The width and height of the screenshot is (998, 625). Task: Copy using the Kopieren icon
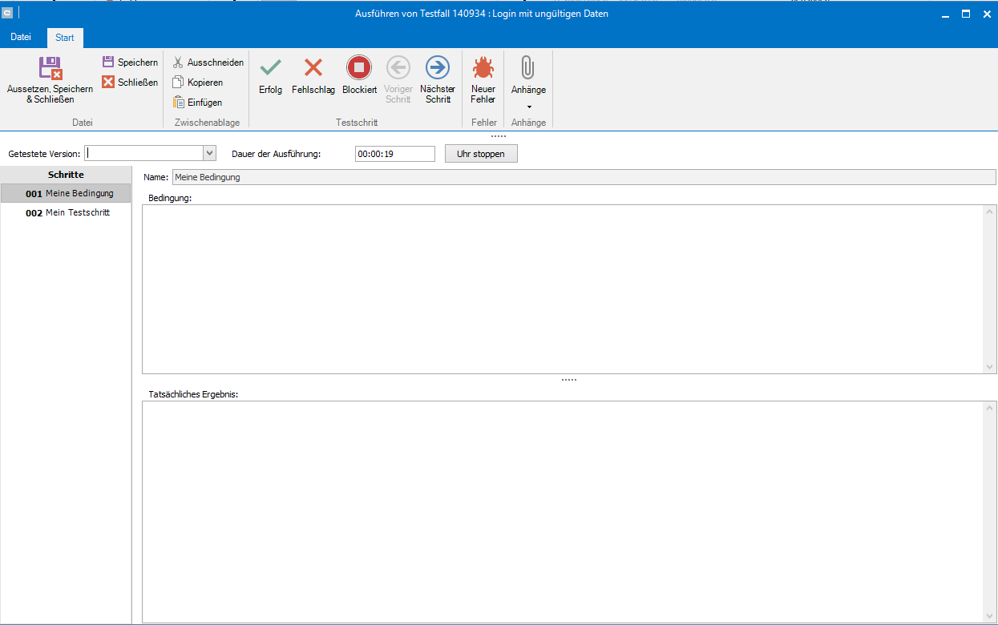pyautogui.click(x=179, y=83)
